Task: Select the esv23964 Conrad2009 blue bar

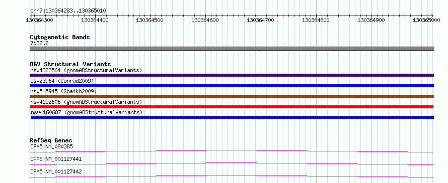Action: (x=232, y=86)
